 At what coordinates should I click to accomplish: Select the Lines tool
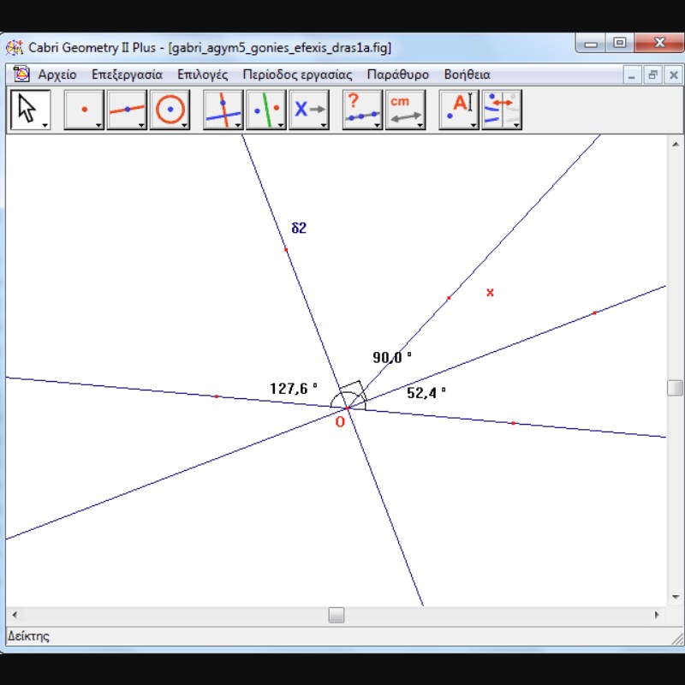(x=127, y=110)
